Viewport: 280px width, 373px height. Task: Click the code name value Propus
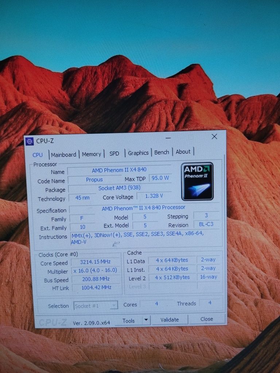[94, 179]
